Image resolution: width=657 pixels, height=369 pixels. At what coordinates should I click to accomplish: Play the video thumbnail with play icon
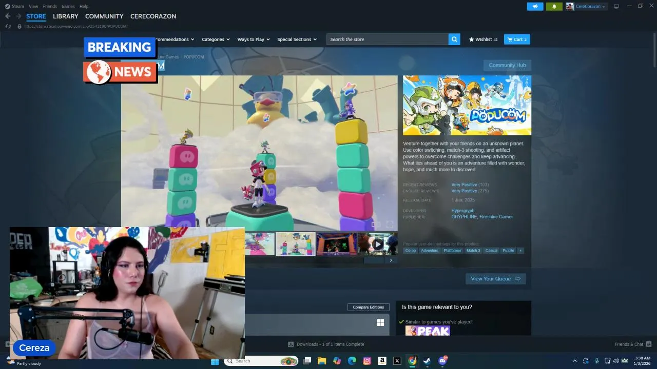377,244
